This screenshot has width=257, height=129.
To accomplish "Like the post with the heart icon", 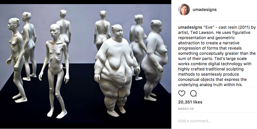I will tap(181, 93).
